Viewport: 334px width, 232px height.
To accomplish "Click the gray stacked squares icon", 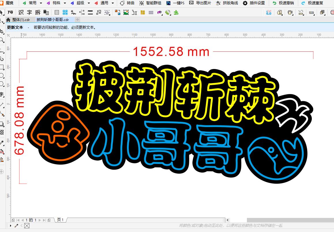I will point(322,13).
